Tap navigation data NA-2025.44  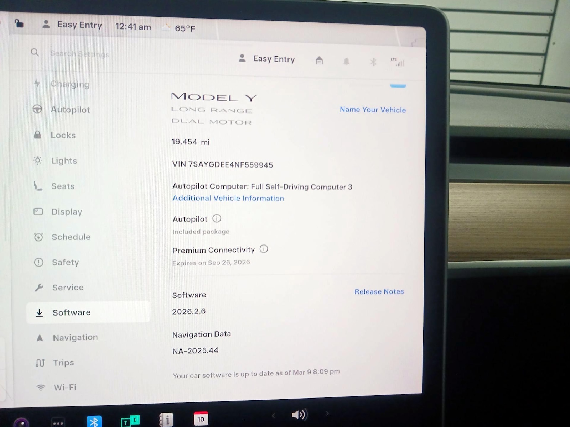pyautogui.click(x=195, y=351)
